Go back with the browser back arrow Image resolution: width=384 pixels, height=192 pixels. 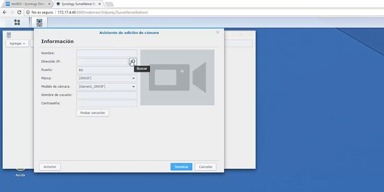pos(5,12)
